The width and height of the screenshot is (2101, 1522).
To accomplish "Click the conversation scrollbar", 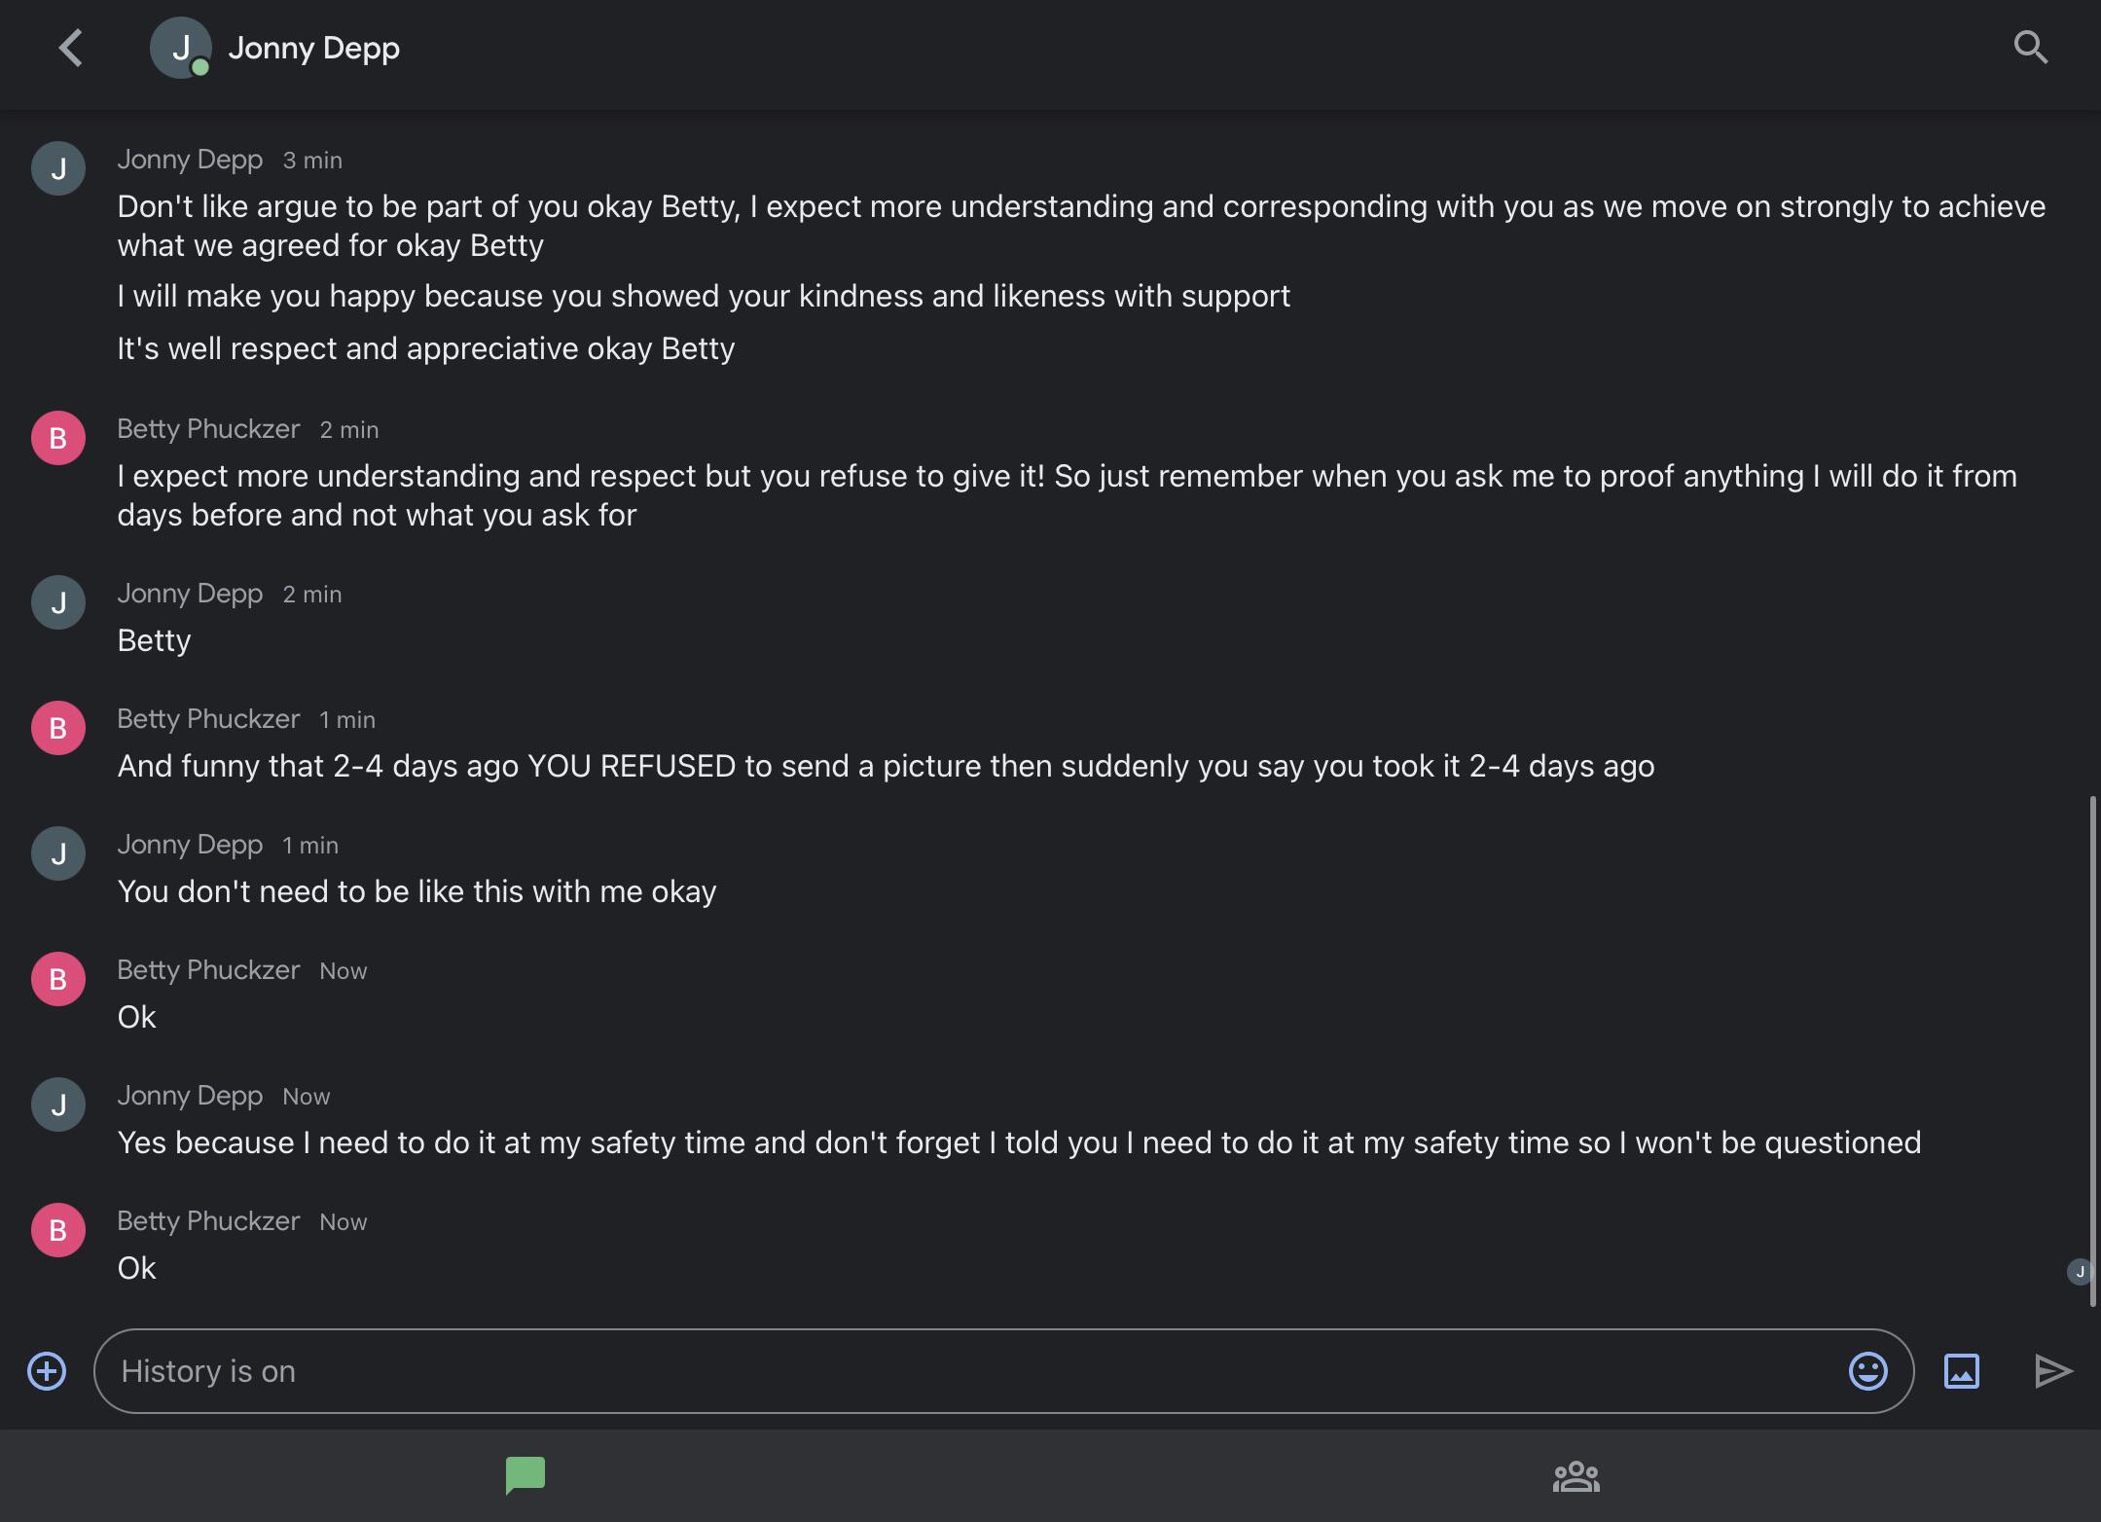I will tap(2092, 1051).
